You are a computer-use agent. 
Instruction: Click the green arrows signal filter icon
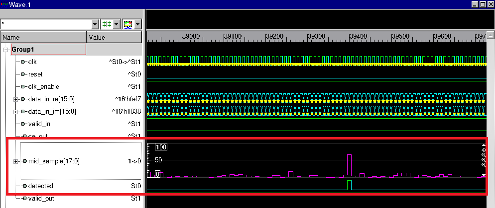(x=107, y=24)
